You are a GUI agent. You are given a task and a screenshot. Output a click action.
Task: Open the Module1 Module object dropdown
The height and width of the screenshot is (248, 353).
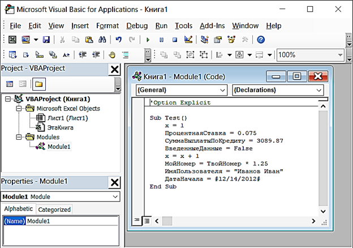click(x=61, y=196)
